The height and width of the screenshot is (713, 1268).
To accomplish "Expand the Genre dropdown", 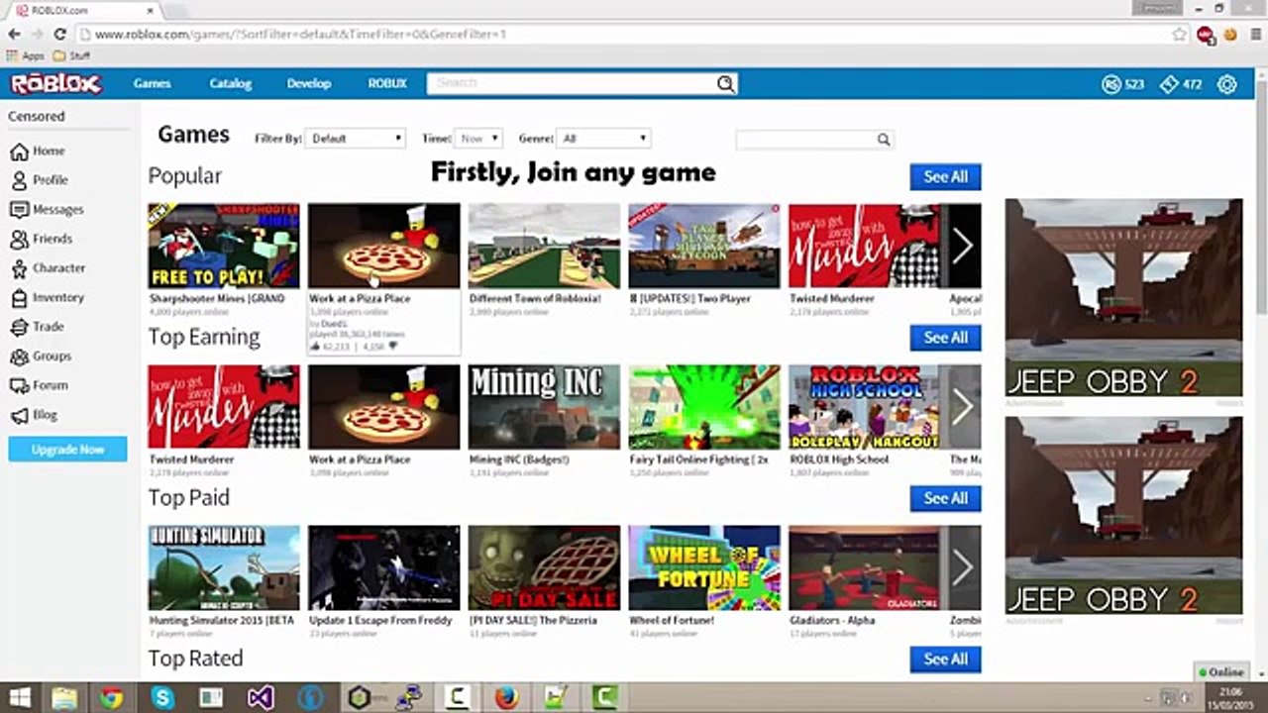I will (x=603, y=139).
